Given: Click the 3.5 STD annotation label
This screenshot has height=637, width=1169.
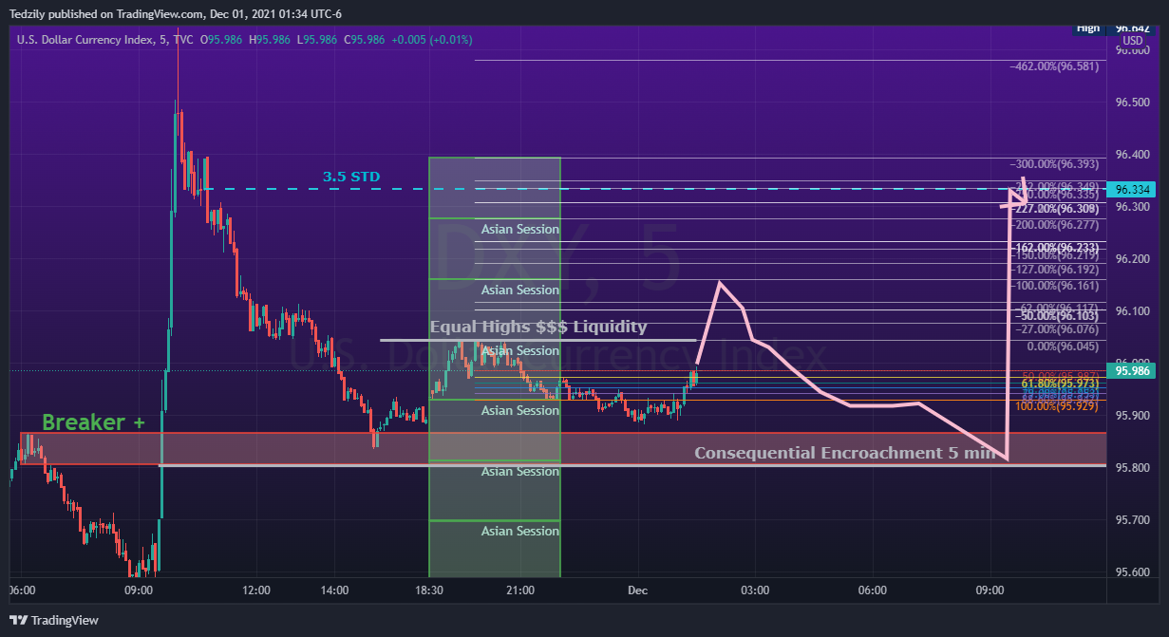Looking at the screenshot, I should pyautogui.click(x=349, y=177).
